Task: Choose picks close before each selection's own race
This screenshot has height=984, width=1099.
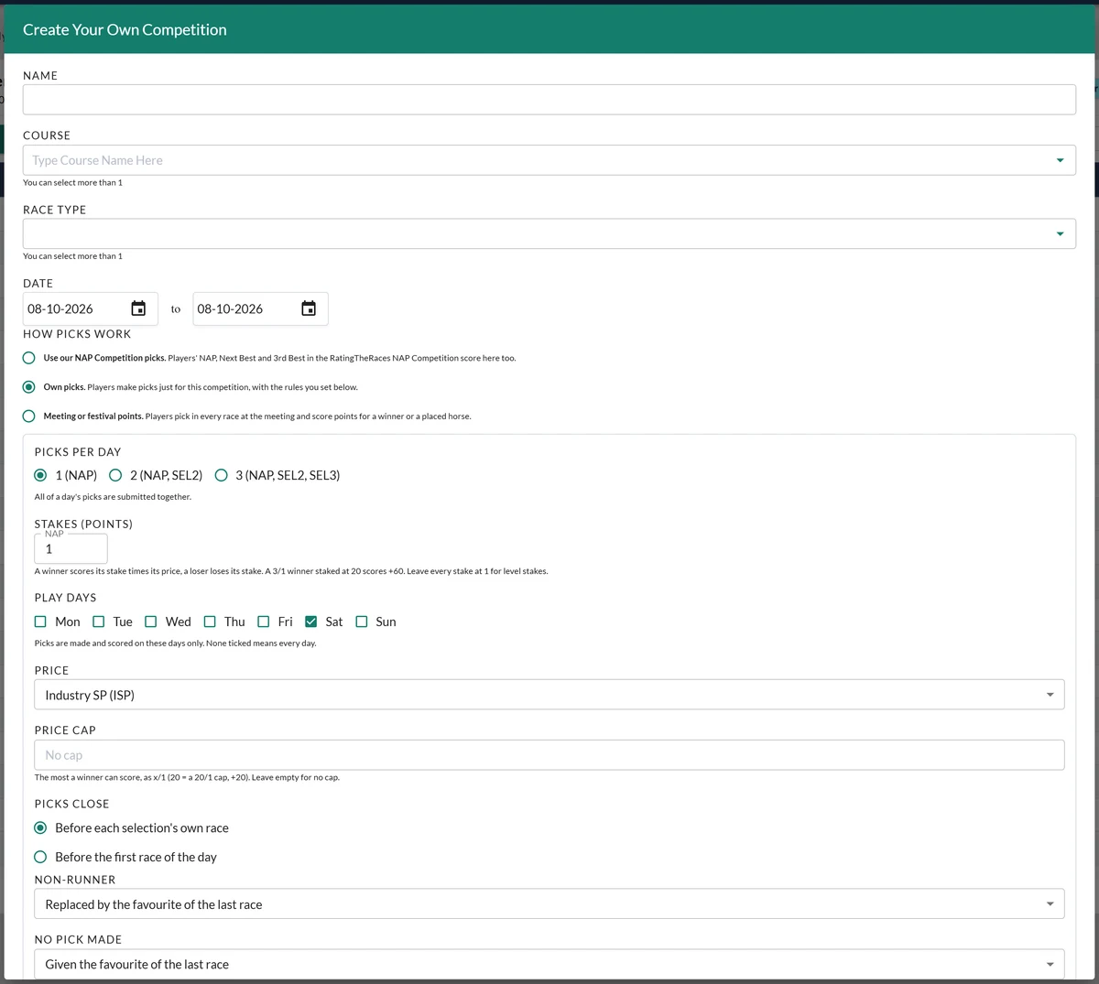Action: 40,828
